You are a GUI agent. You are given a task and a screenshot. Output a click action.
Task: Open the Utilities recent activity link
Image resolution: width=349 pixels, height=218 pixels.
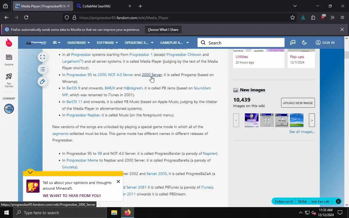pos(242,57)
